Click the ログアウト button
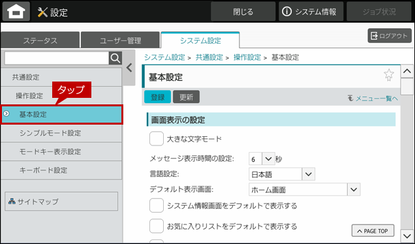Image resolution: width=415 pixels, height=244 pixels. tap(390, 36)
